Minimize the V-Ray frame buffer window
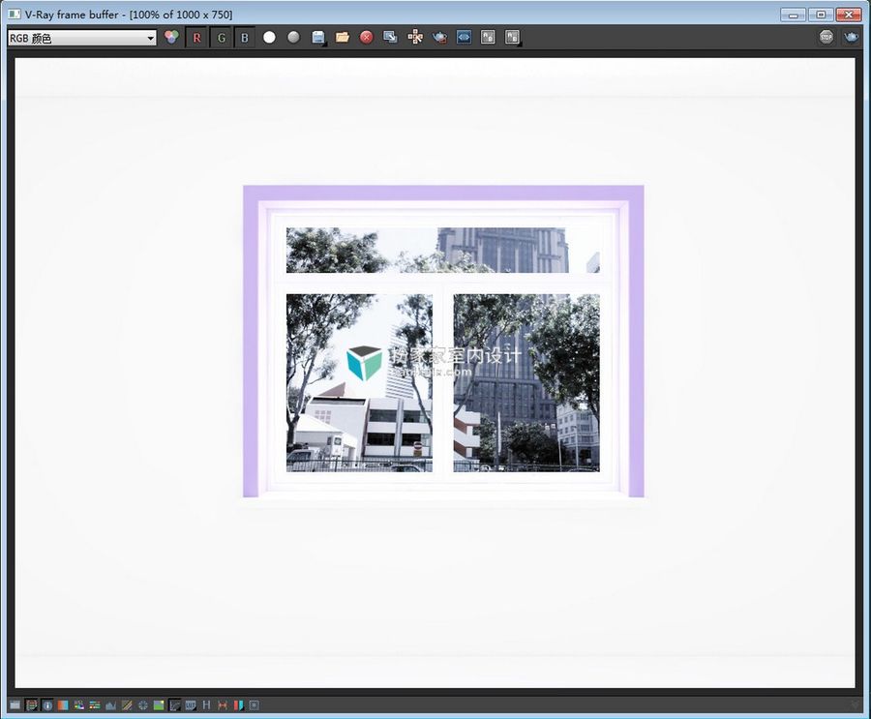The width and height of the screenshot is (871, 719). [x=793, y=15]
